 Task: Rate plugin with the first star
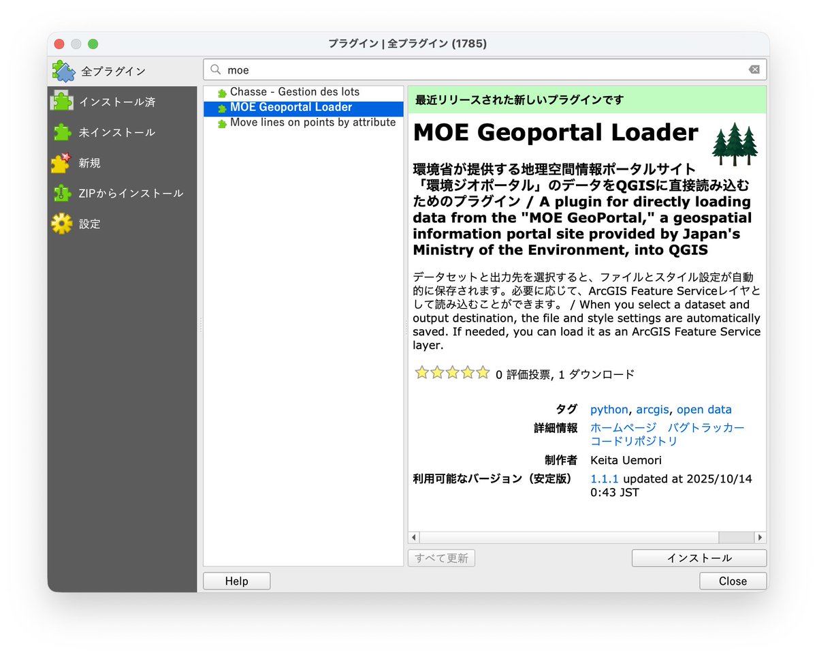(x=422, y=372)
